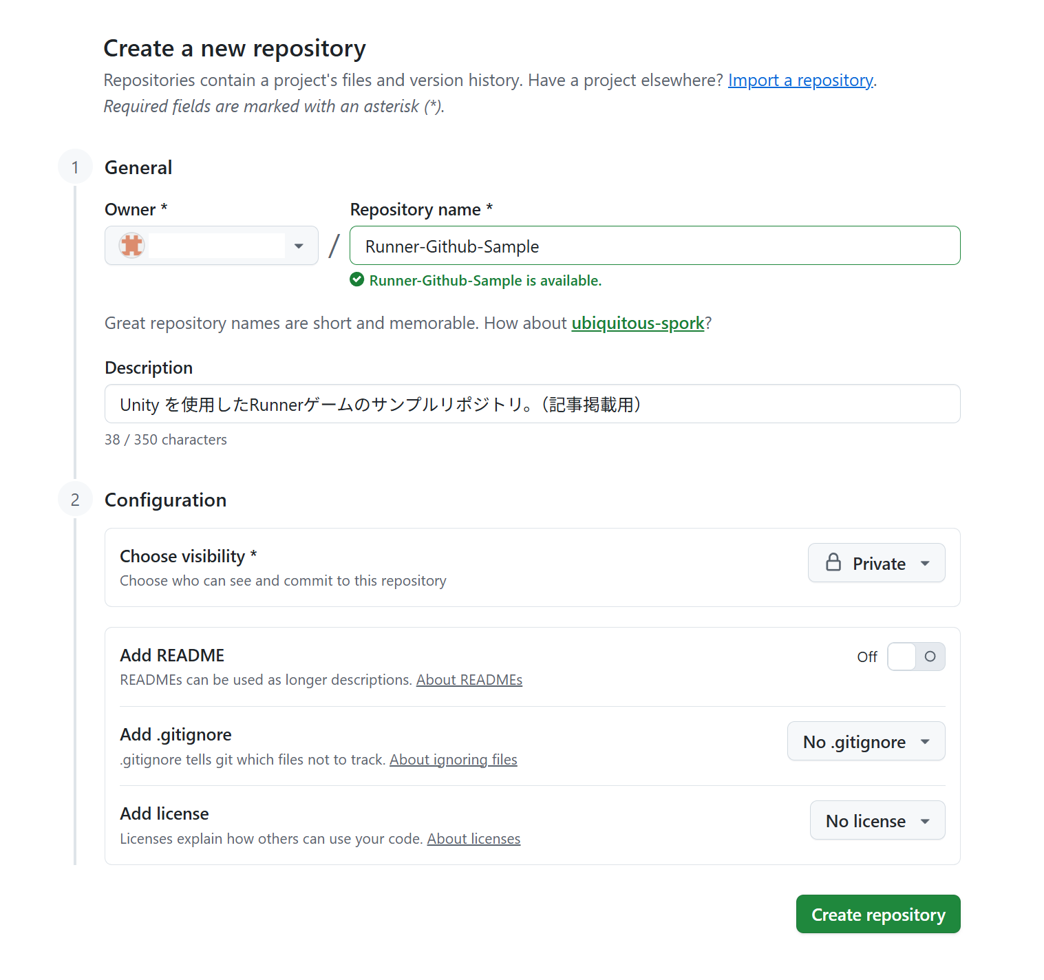
Task: Toggle the Add README switch on
Action: pyautogui.click(x=916, y=657)
